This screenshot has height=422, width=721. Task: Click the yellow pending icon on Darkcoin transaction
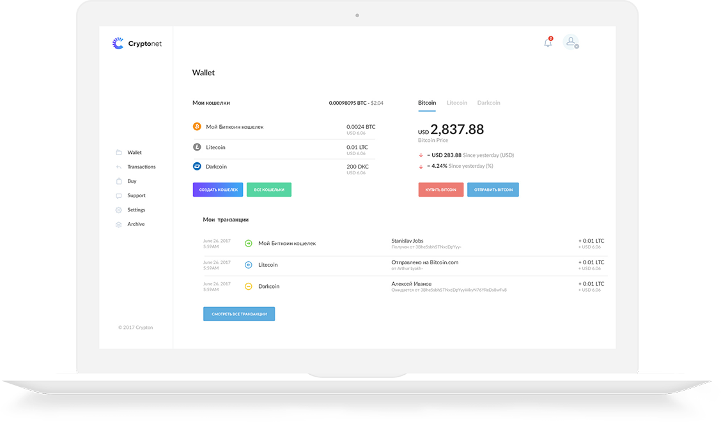pos(249,286)
